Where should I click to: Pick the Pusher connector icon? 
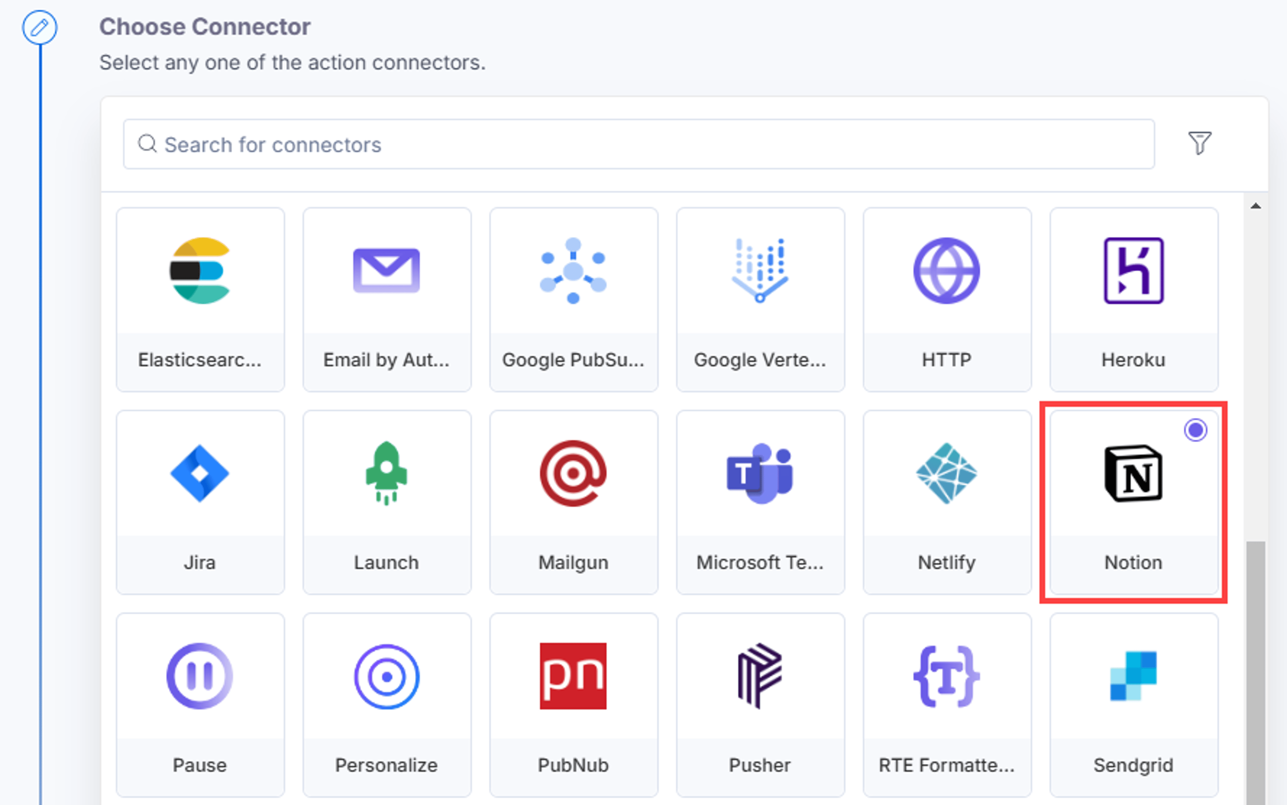pos(759,676)
